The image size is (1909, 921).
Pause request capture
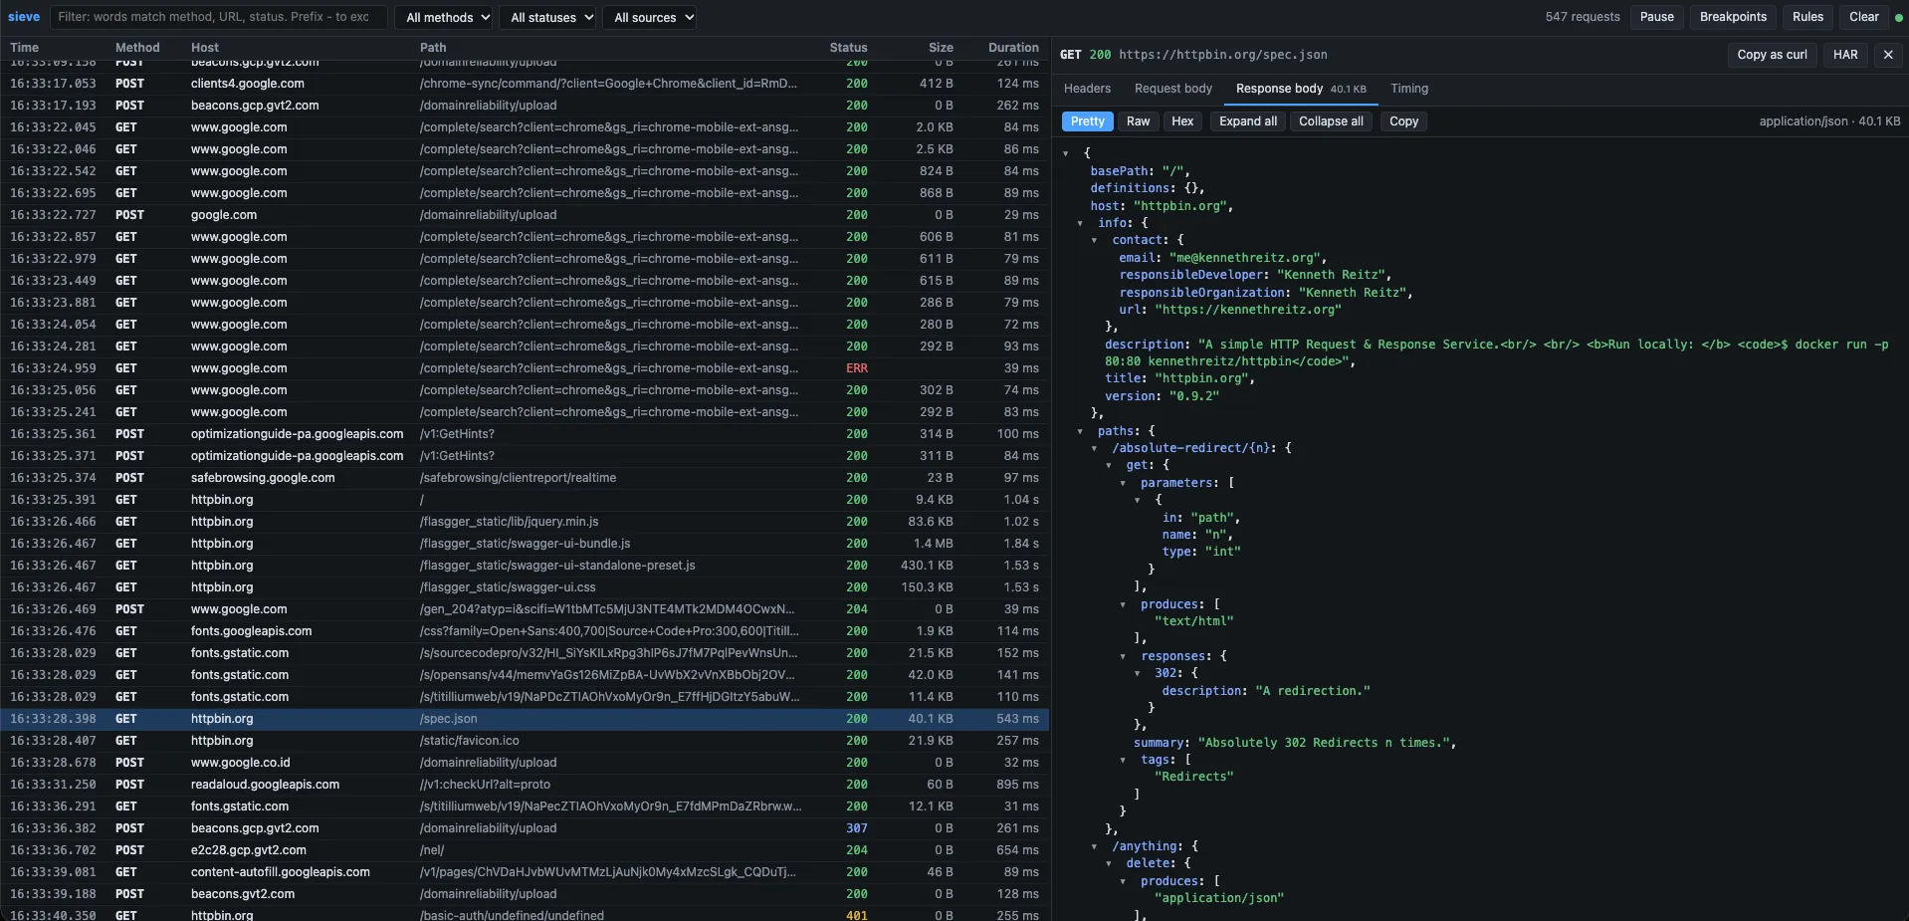click(x=1656, y=17)
